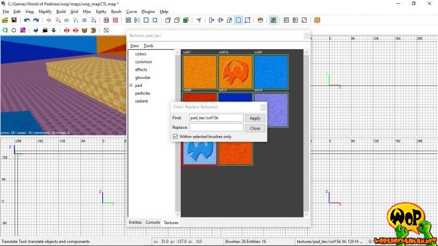Toggle Within selected brushes only checkbox
The image size is (438, 246).
pyautogui.click(x=176, y=137)
